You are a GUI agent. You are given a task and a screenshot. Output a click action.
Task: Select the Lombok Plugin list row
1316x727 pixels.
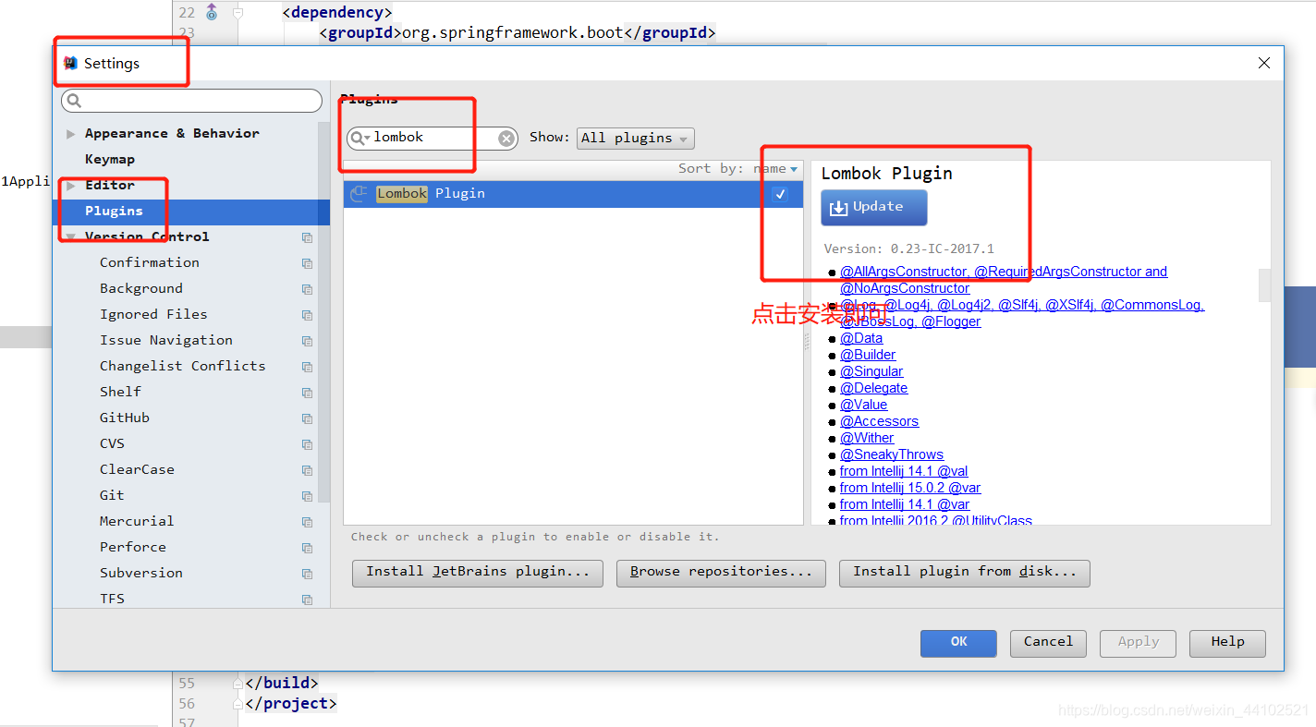point(573,194)
